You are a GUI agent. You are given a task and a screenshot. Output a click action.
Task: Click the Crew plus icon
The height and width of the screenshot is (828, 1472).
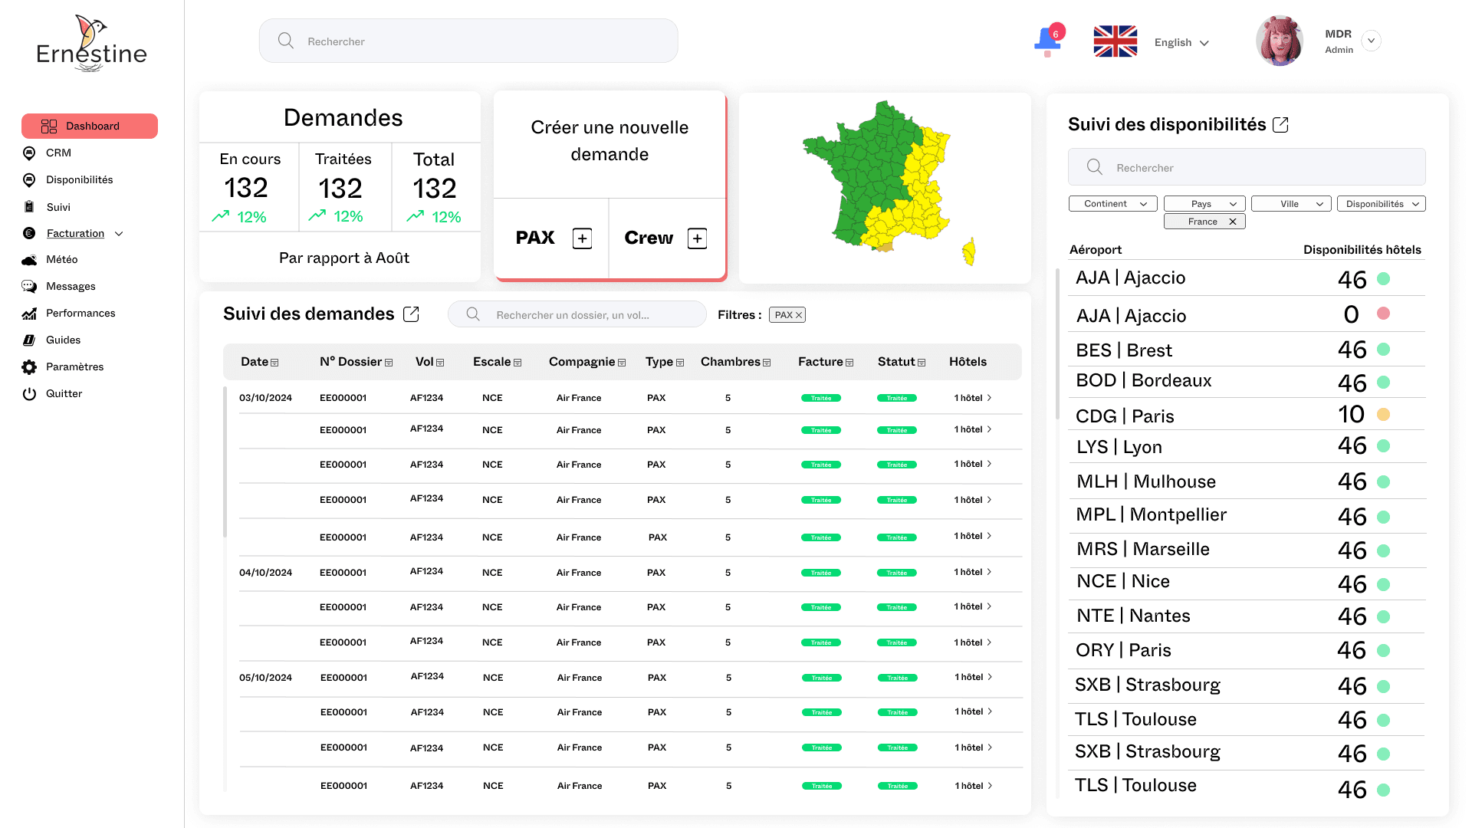(697, 238)
